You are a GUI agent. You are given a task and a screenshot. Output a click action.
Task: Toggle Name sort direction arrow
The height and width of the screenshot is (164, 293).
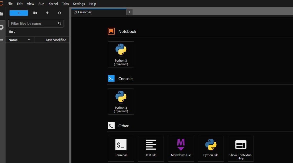(29, 39)
